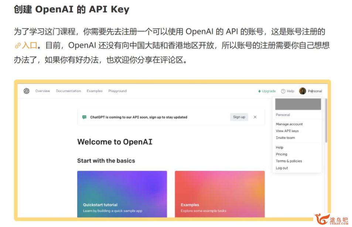Screen dimensions: 352x227
Task: Click the ChatGPT chat bubble icon
Action: coord(85,117)
